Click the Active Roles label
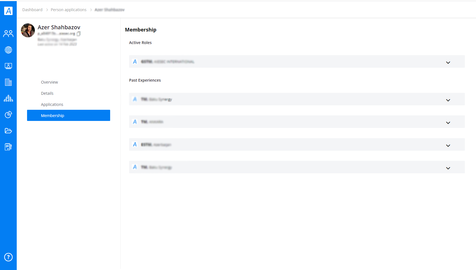This screenshot has width=476, height=270. tap(140, 43)
